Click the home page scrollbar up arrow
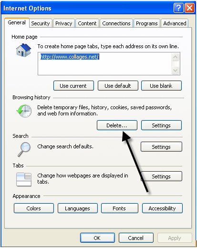Image resolution: width=197 pixels, height=248 pixels. coord(176,57)
